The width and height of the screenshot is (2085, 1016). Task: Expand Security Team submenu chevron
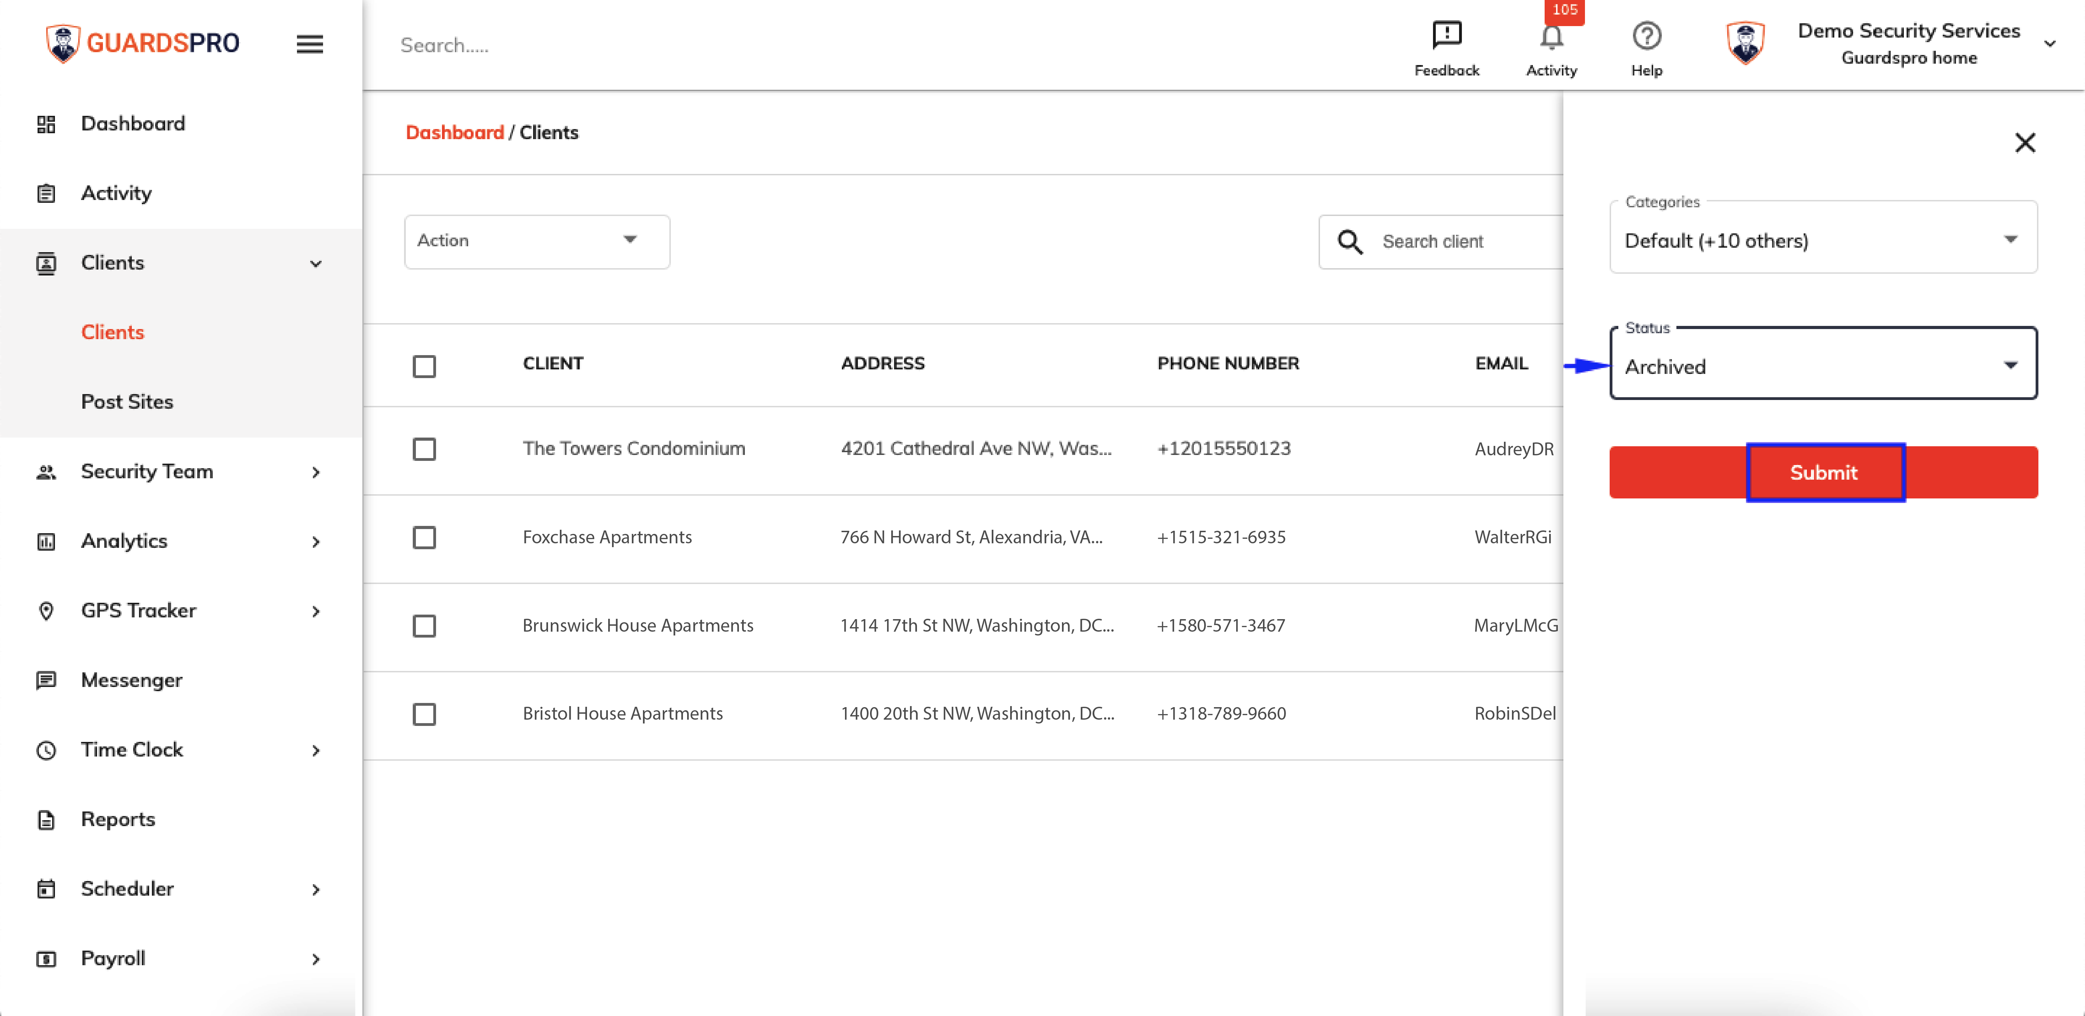(316, 472)
